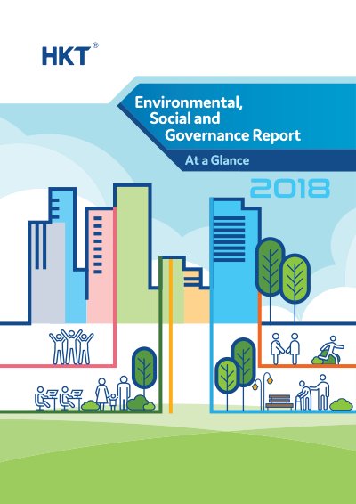The image size is (356, 504).
Task: Click the two people shaking hands
Action: click(285, 348)
